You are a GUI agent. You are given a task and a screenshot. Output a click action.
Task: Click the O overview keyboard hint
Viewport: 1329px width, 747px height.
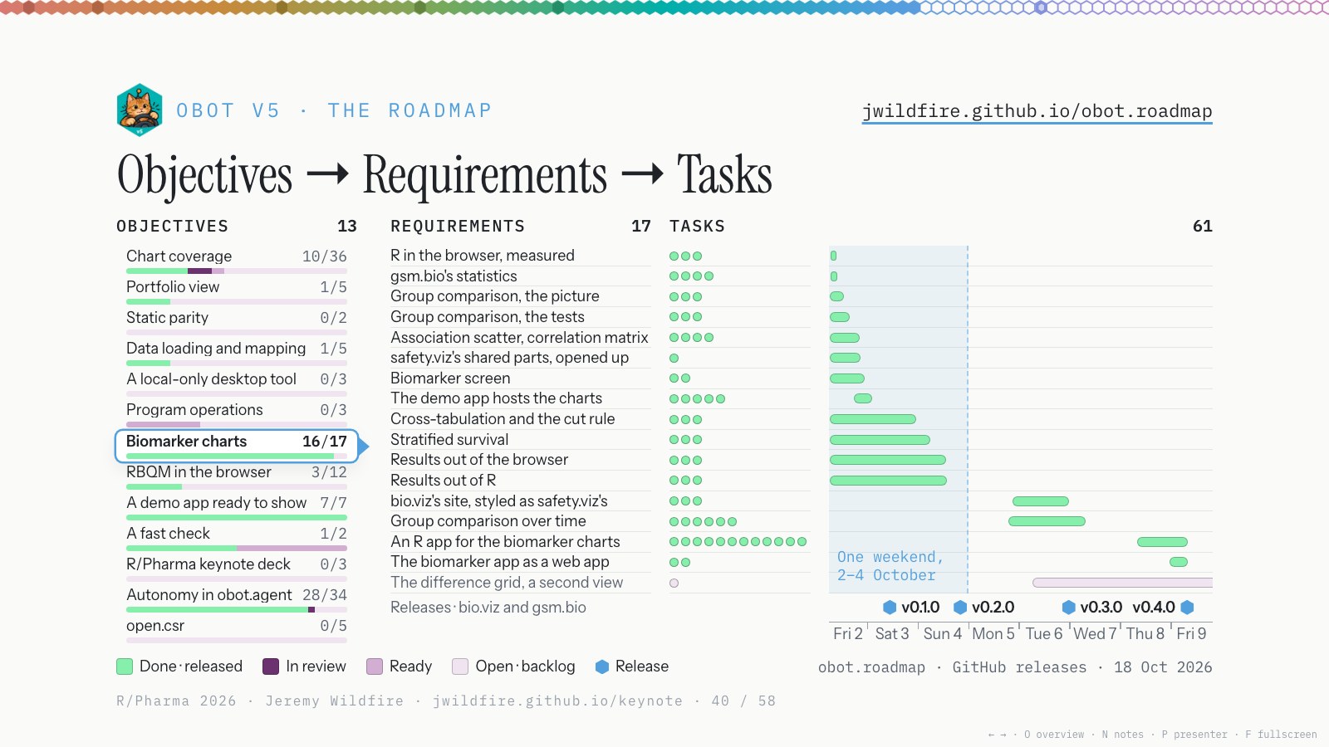[1054, 735]
